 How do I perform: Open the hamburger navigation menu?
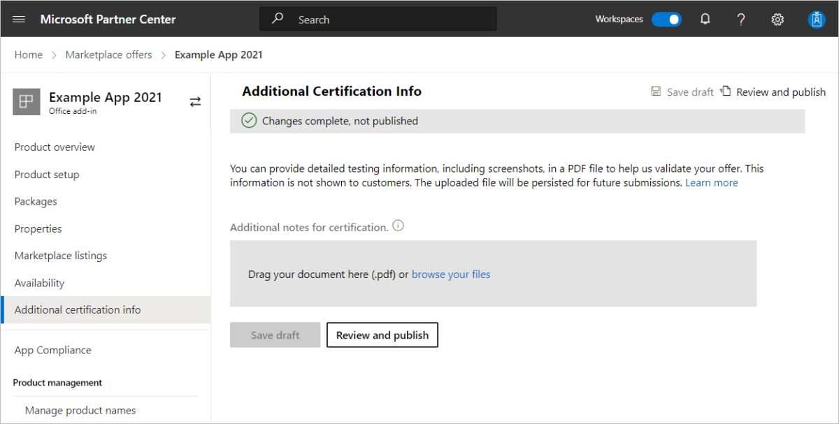click(x=19, y=20)
